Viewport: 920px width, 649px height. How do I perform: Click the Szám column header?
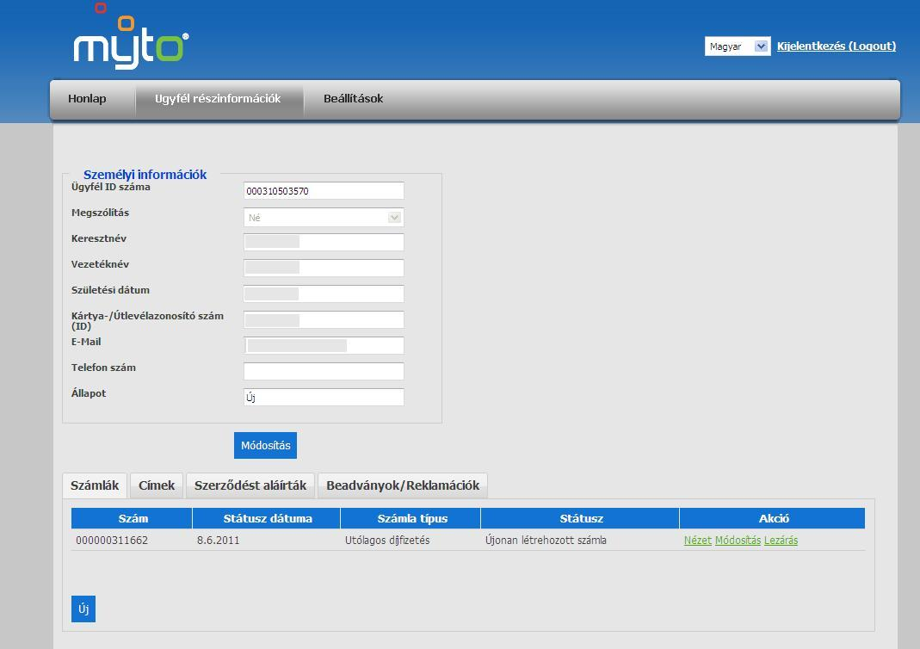pos(133,519)
